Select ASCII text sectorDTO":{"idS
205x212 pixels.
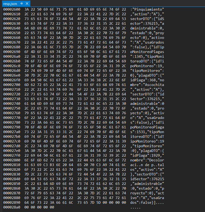[x=147, y=19]
